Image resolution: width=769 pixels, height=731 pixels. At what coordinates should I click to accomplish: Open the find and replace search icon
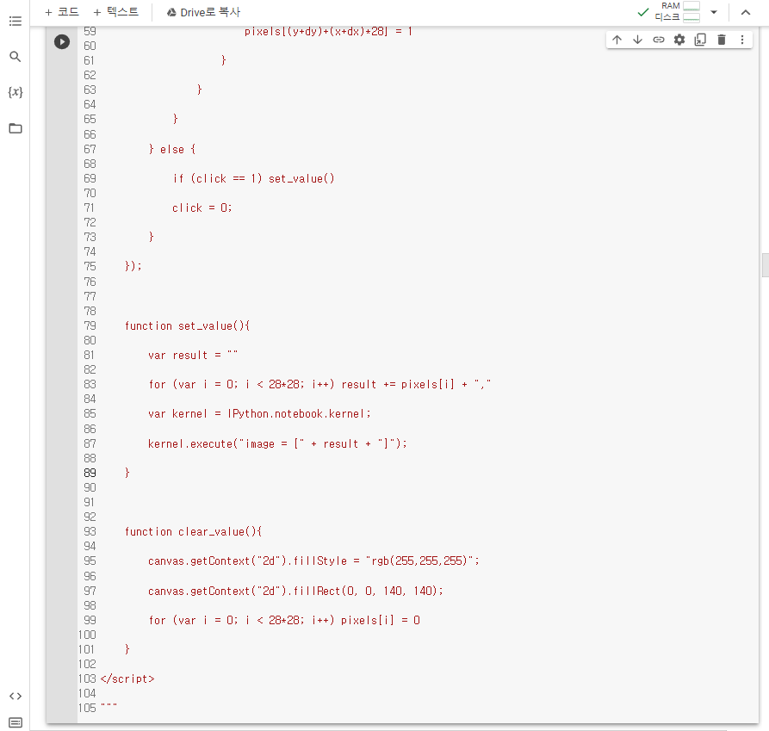coord(16,57)
